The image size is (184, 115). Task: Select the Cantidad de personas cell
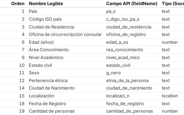click(x=52, y=111)
